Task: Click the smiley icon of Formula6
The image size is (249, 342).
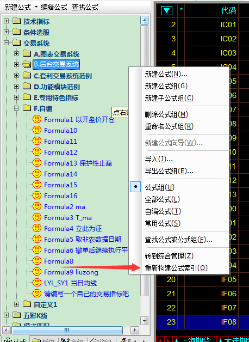Action: coord(37,250)
